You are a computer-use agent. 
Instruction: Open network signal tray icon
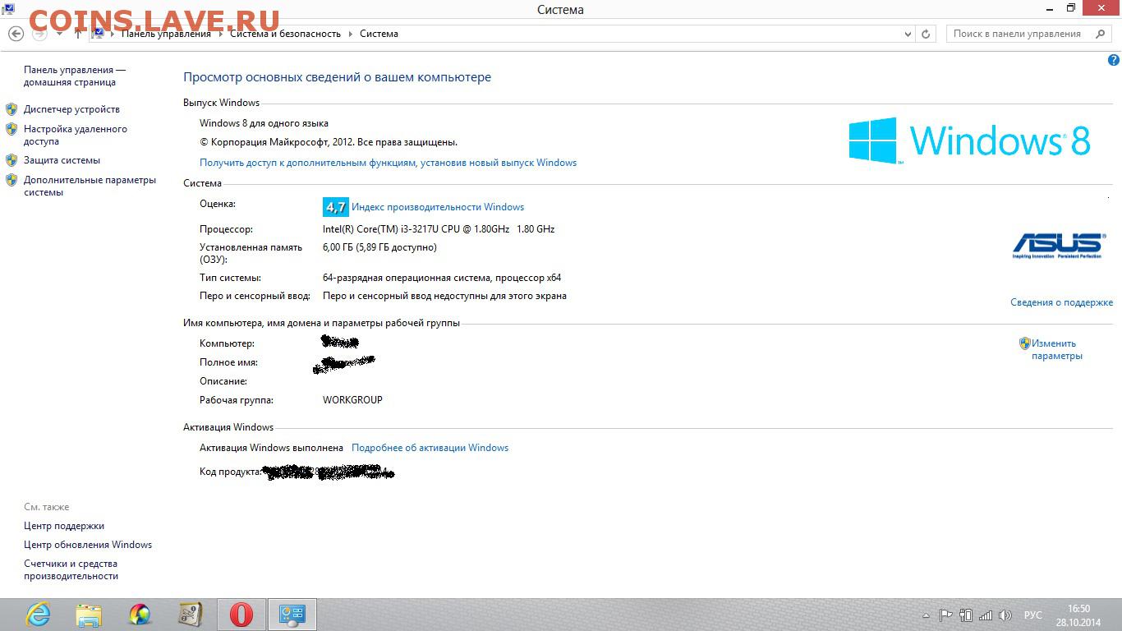tap(986, 615)
